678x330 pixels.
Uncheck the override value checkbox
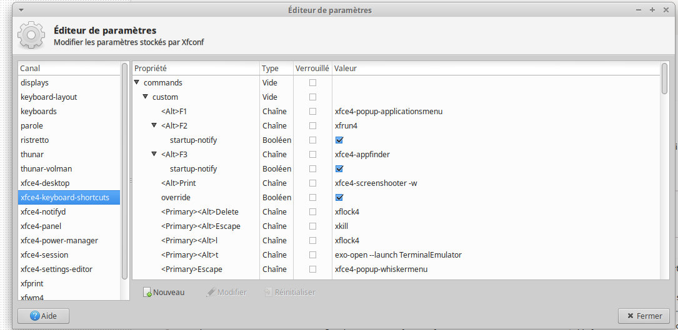pos(339,198)
